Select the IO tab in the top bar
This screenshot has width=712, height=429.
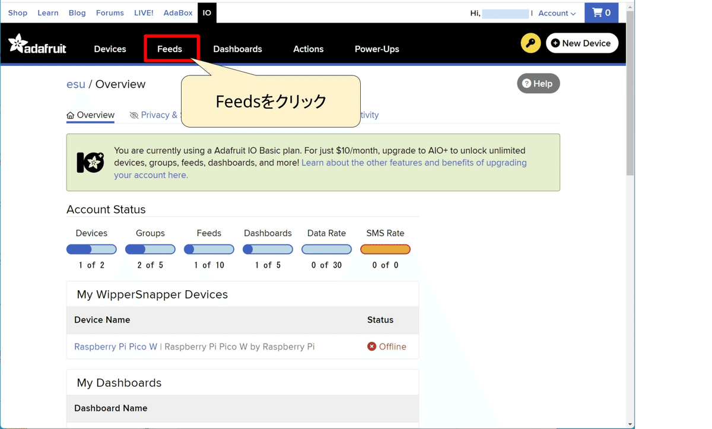(206, 12)
